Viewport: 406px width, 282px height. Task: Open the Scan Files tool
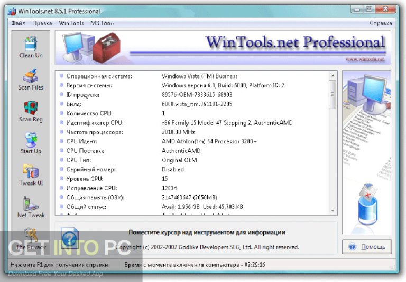(31, 75)
